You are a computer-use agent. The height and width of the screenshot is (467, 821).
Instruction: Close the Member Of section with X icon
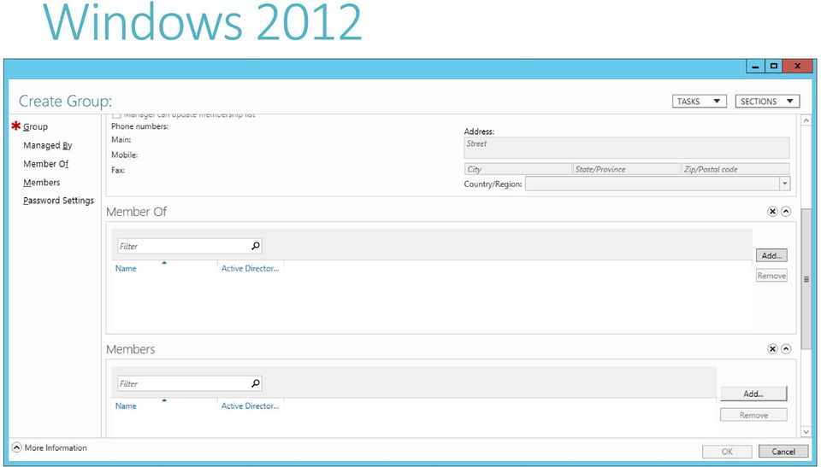[x=772, y=211]
